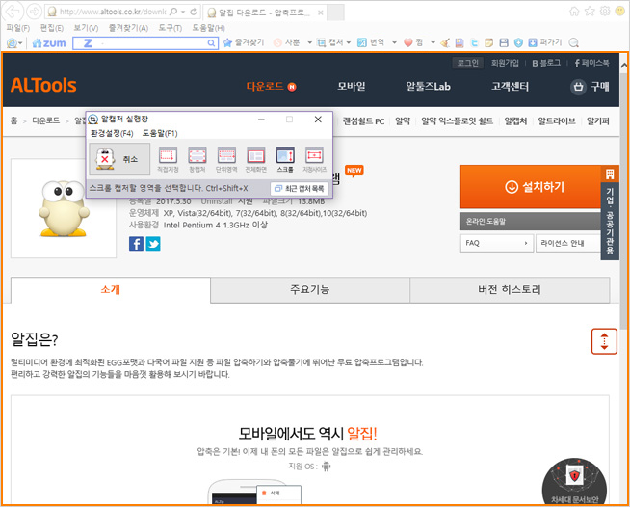Open the browser settings gear icon
The height and width of the screenshot is (507, 630).
[x=605, y=12]
